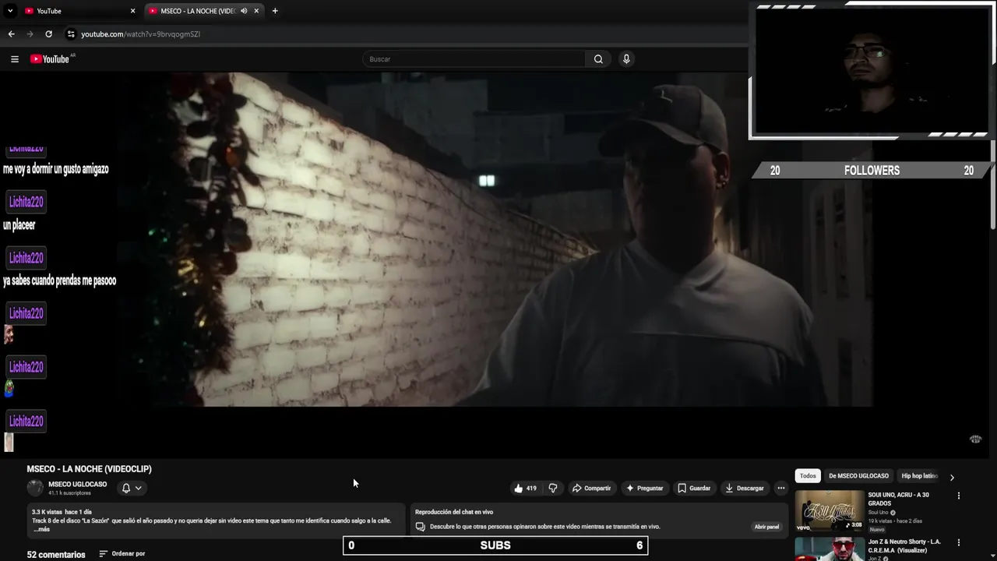
Task: Open the SOUI UNO, ACRU thumbnail
Action: pyautogui.click(x=830, y=510)
